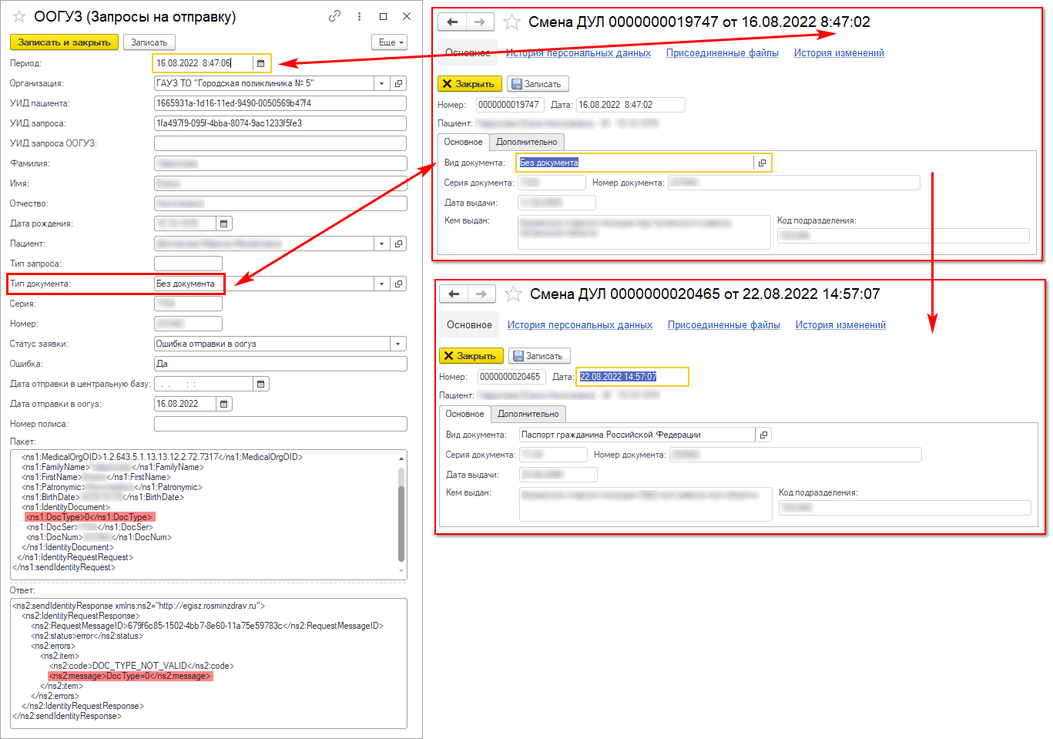Expand the Тип документа dropdown
Screen dimensions: 1053x739
tap(381, 284)
